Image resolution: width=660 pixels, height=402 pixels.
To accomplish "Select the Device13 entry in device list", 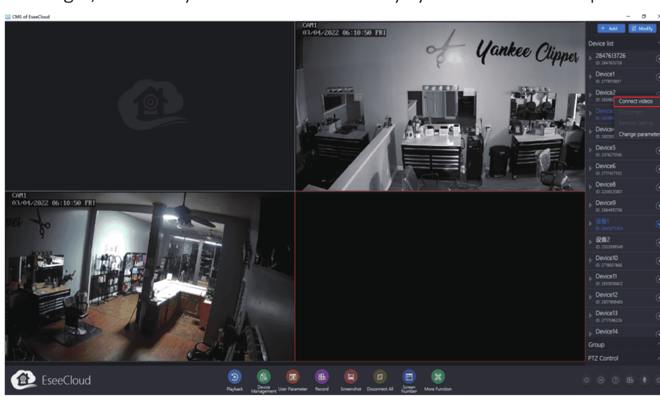I will click(623, 316).
